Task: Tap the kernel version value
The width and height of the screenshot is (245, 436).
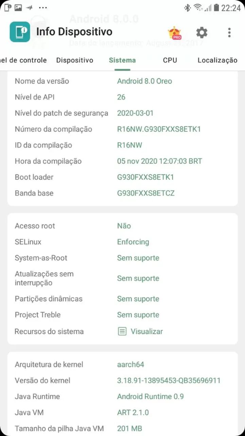Action: (169, 380)
